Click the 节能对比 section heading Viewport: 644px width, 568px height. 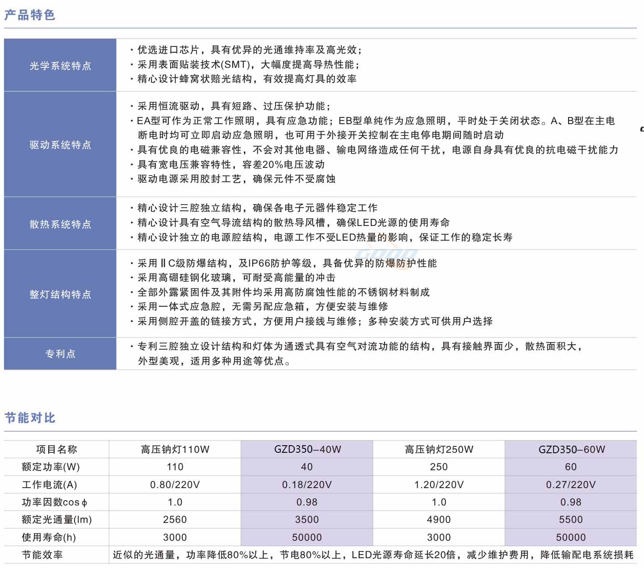pyautogui.click(x=29, y=418)
